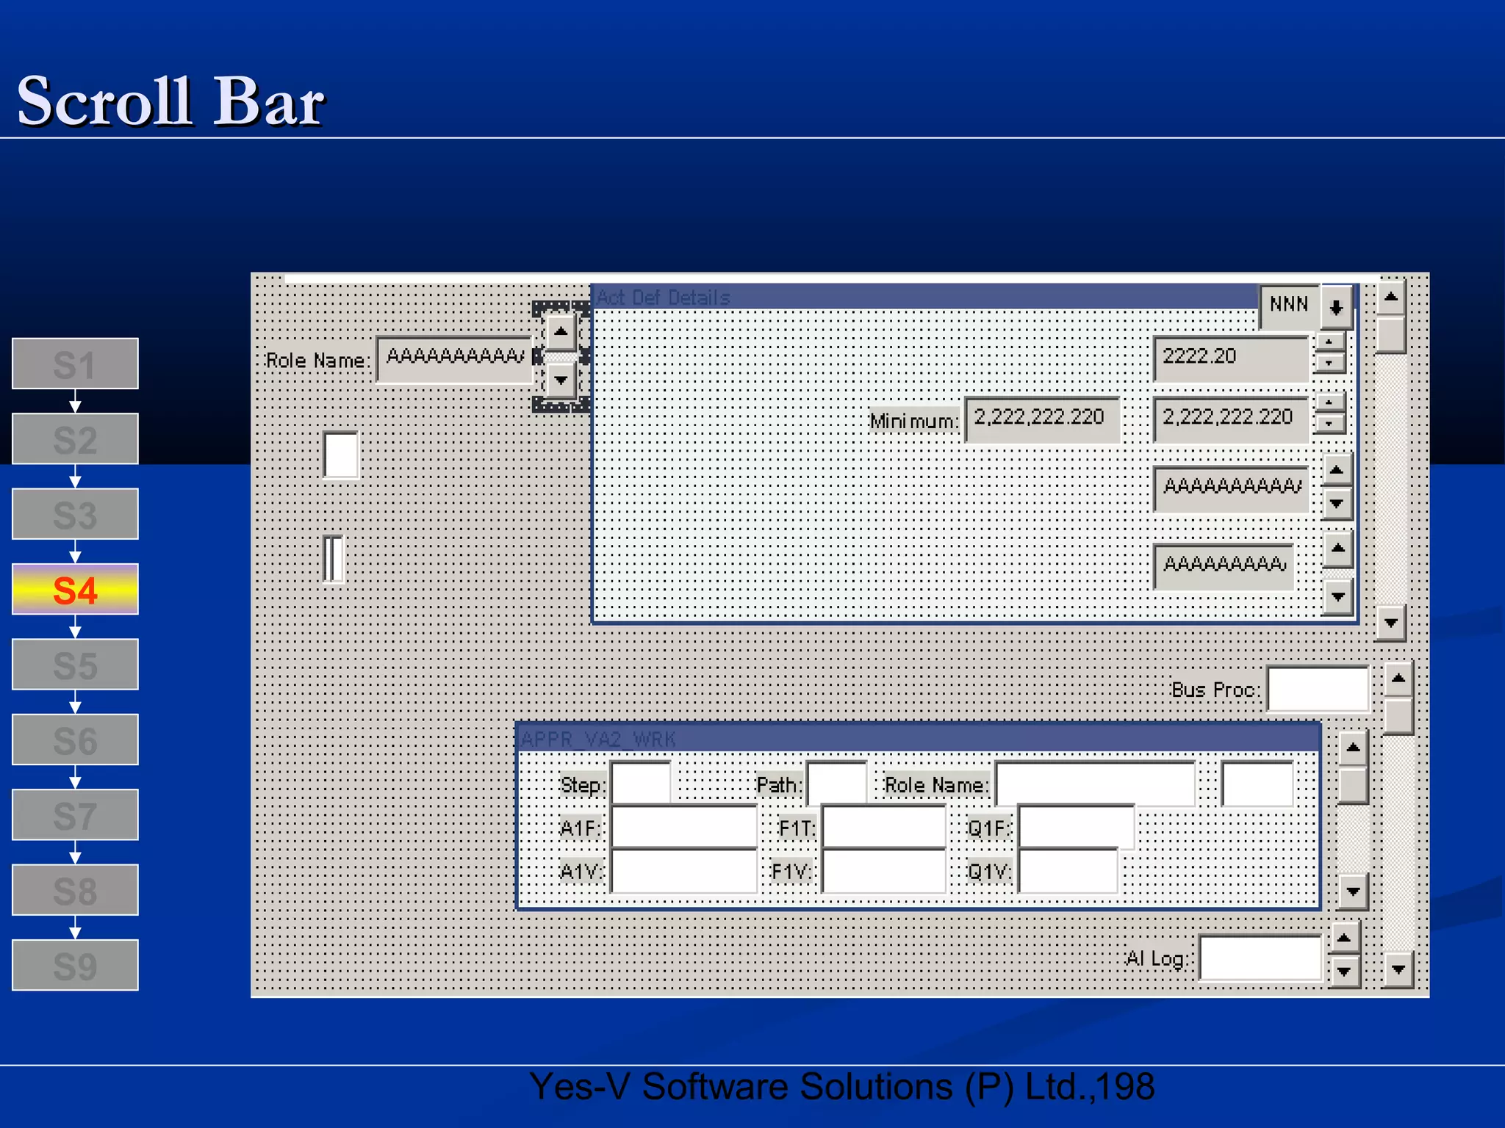Screen dimensions: 1505x1128
Task: Click the Q1V input field
Action: coord(1068,870)
